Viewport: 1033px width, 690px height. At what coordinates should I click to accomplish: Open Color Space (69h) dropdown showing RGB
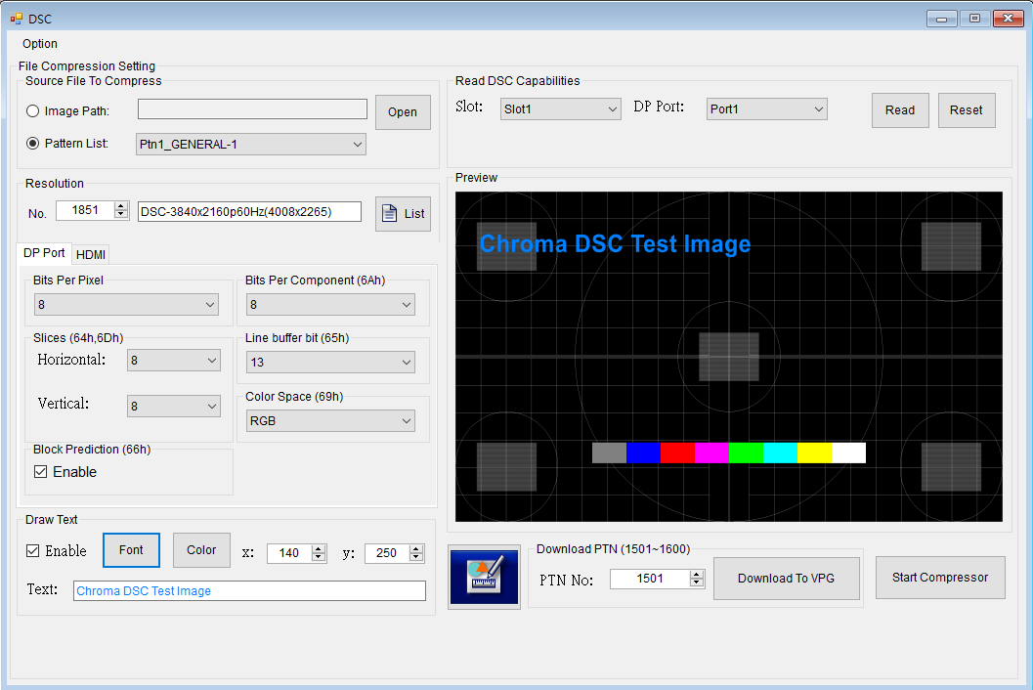330,420
